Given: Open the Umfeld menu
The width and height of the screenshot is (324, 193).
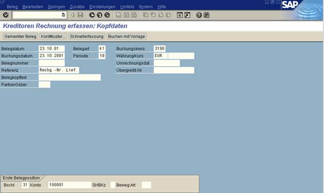Looking at the screenshot, I should tap(127, 6).
